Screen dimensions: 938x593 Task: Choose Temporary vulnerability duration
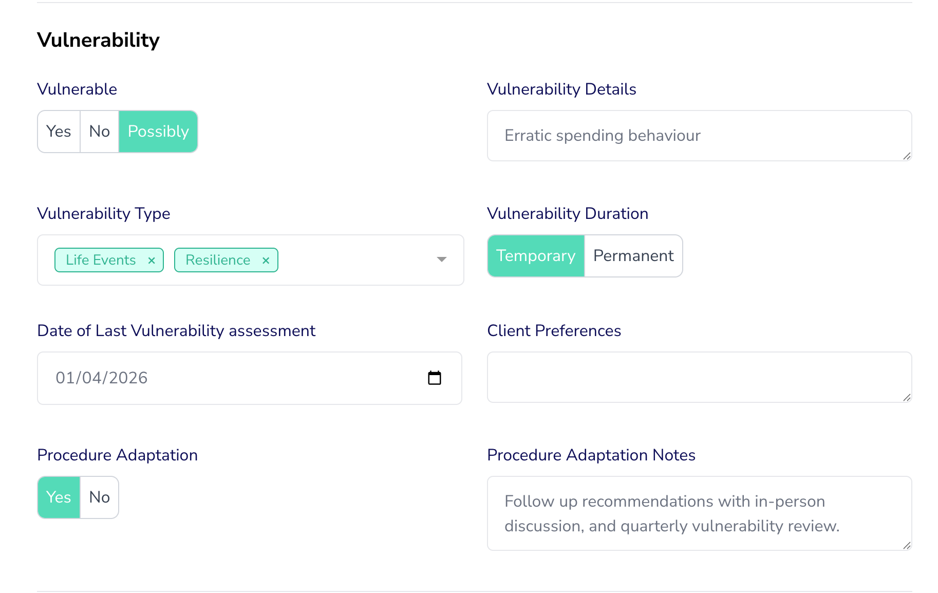coord(536,256)
